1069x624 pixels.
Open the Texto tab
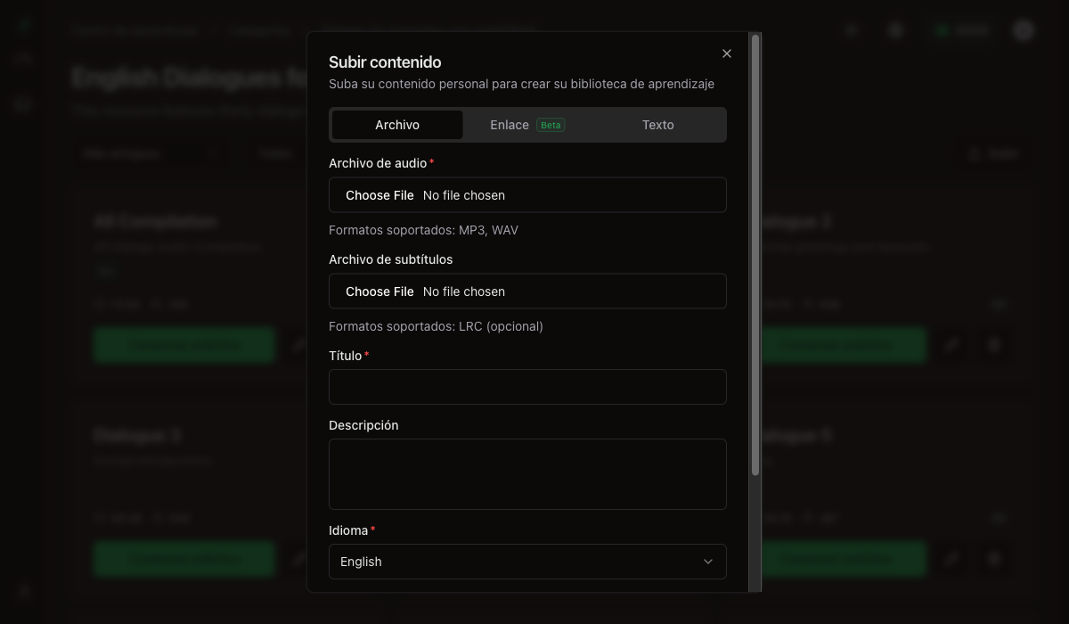(657, 125)
